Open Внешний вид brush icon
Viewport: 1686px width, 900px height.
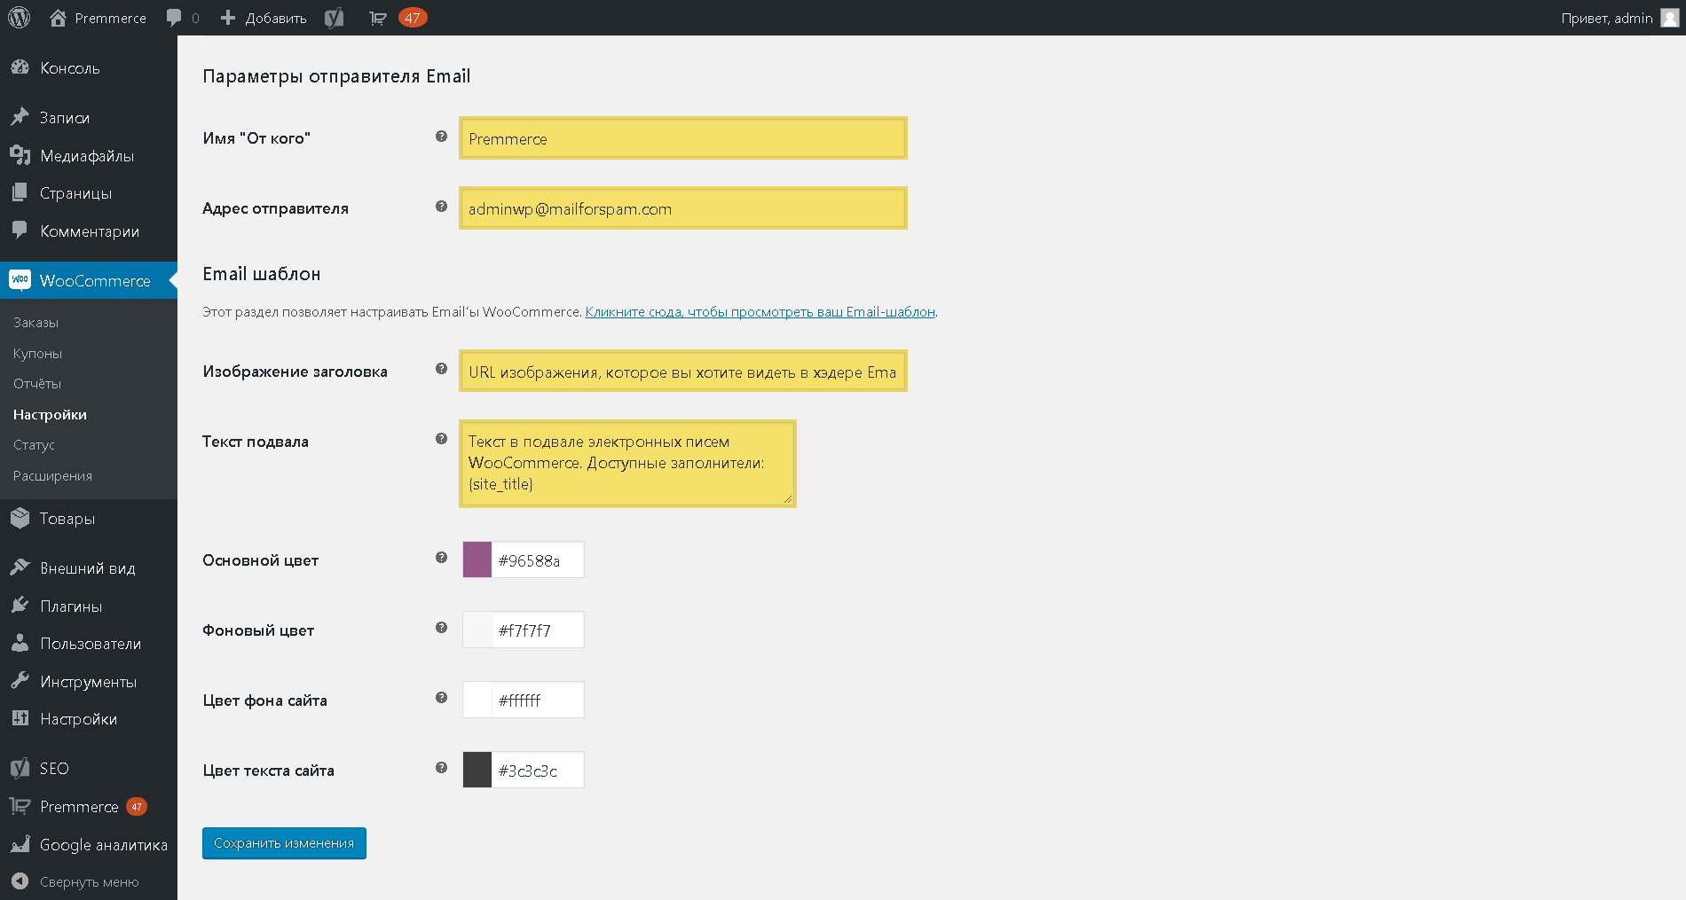20,567
